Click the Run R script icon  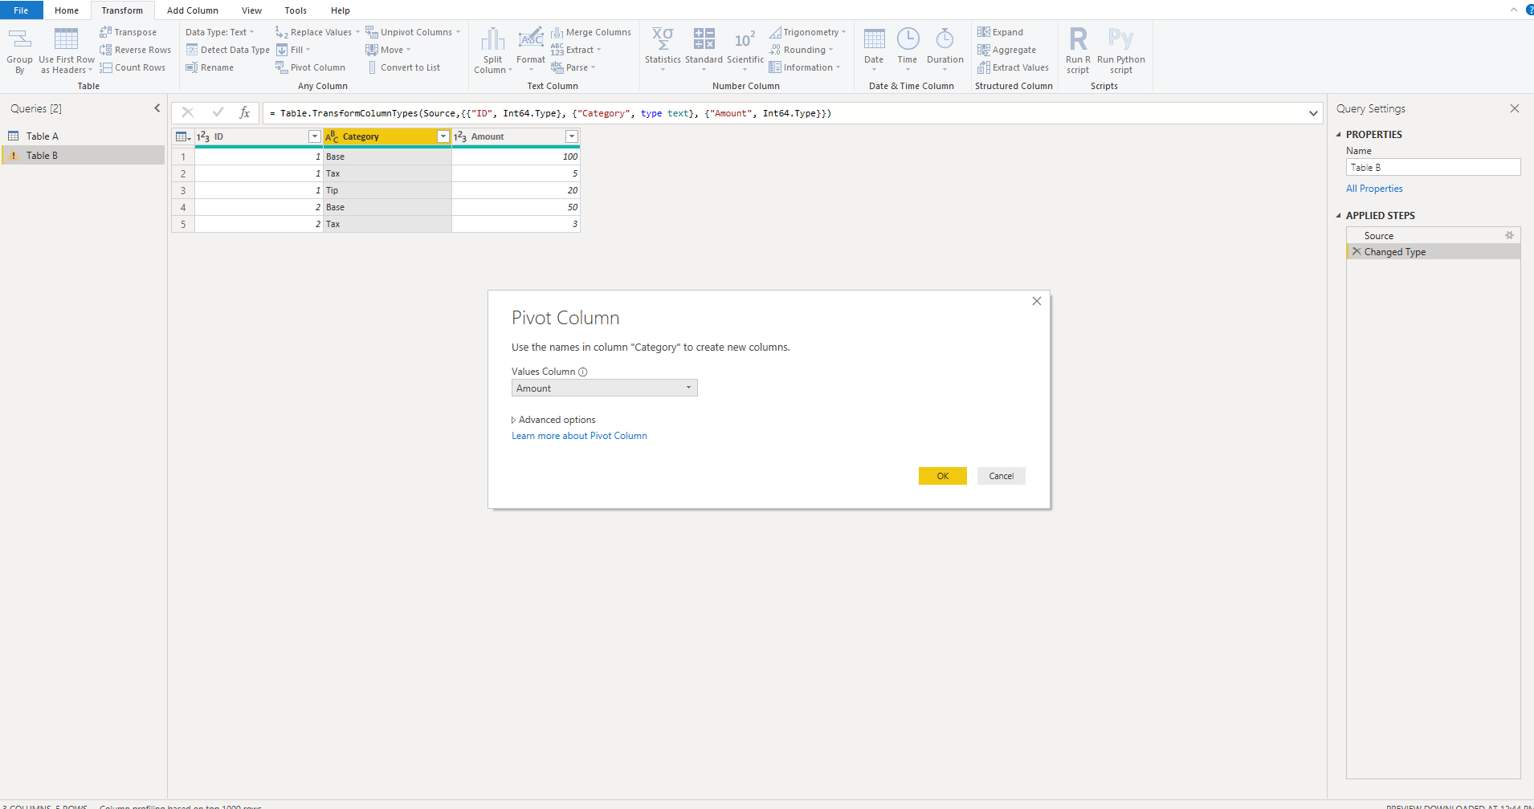click(x=1078, y=39)
